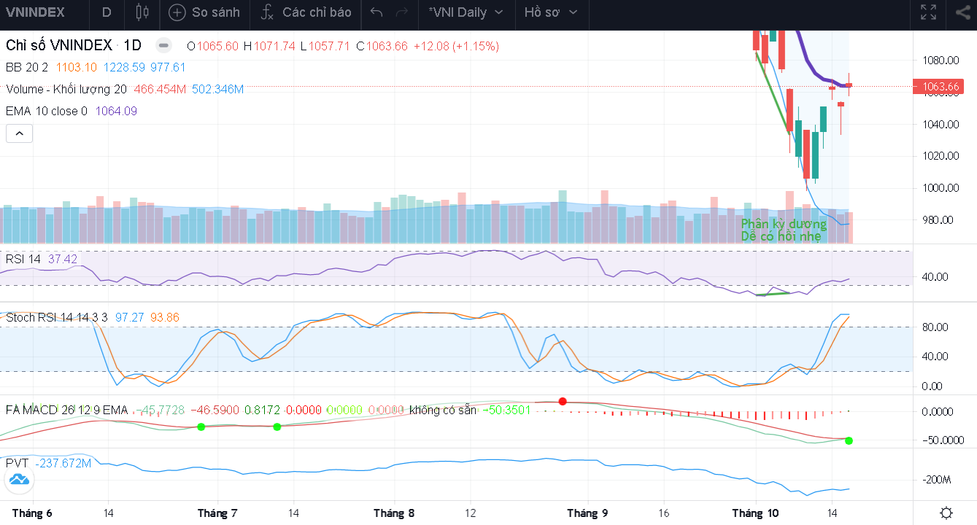This screenshot has height=525, width=977.
Task: Open the VNI Daily layout dropdown
Action: tap(466, 12)
